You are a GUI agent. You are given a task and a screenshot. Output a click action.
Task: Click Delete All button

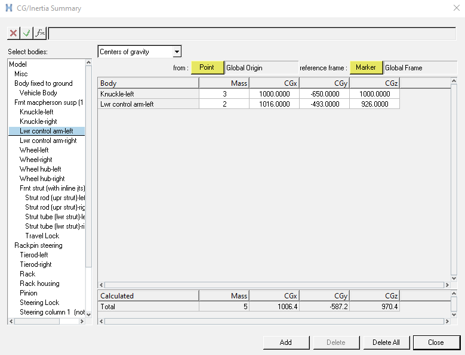point(386,342)
